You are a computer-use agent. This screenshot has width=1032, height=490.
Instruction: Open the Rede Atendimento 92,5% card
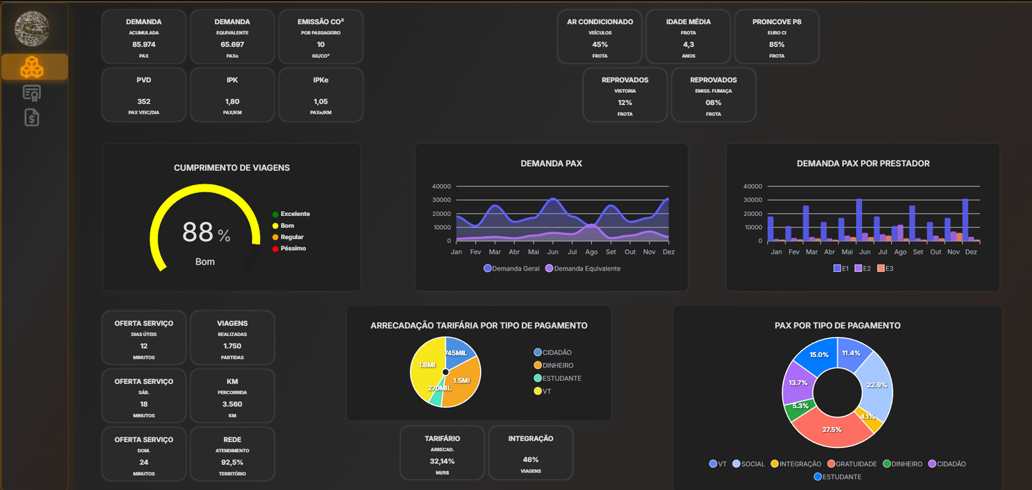tap(233, 454)
